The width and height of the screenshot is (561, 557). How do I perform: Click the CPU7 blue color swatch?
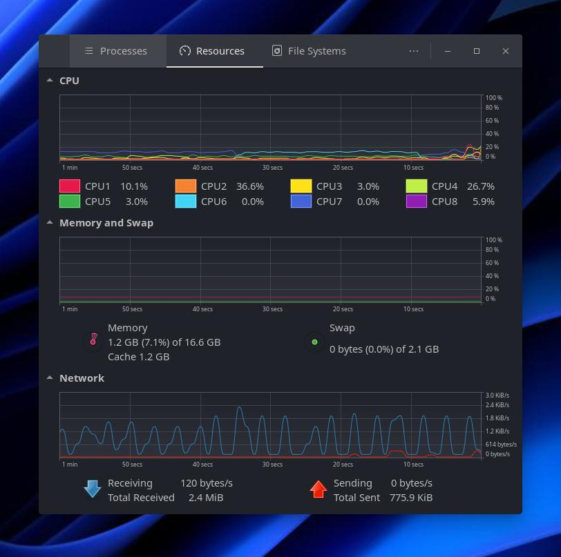point(301,202)
